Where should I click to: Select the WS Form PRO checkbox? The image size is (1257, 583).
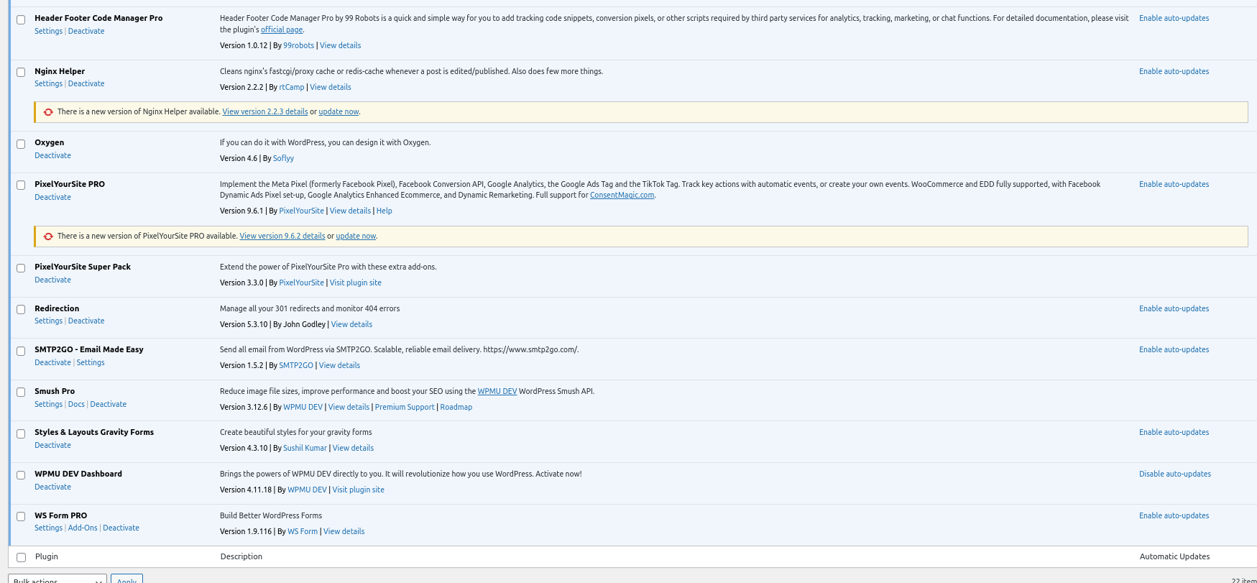[21, 517]
